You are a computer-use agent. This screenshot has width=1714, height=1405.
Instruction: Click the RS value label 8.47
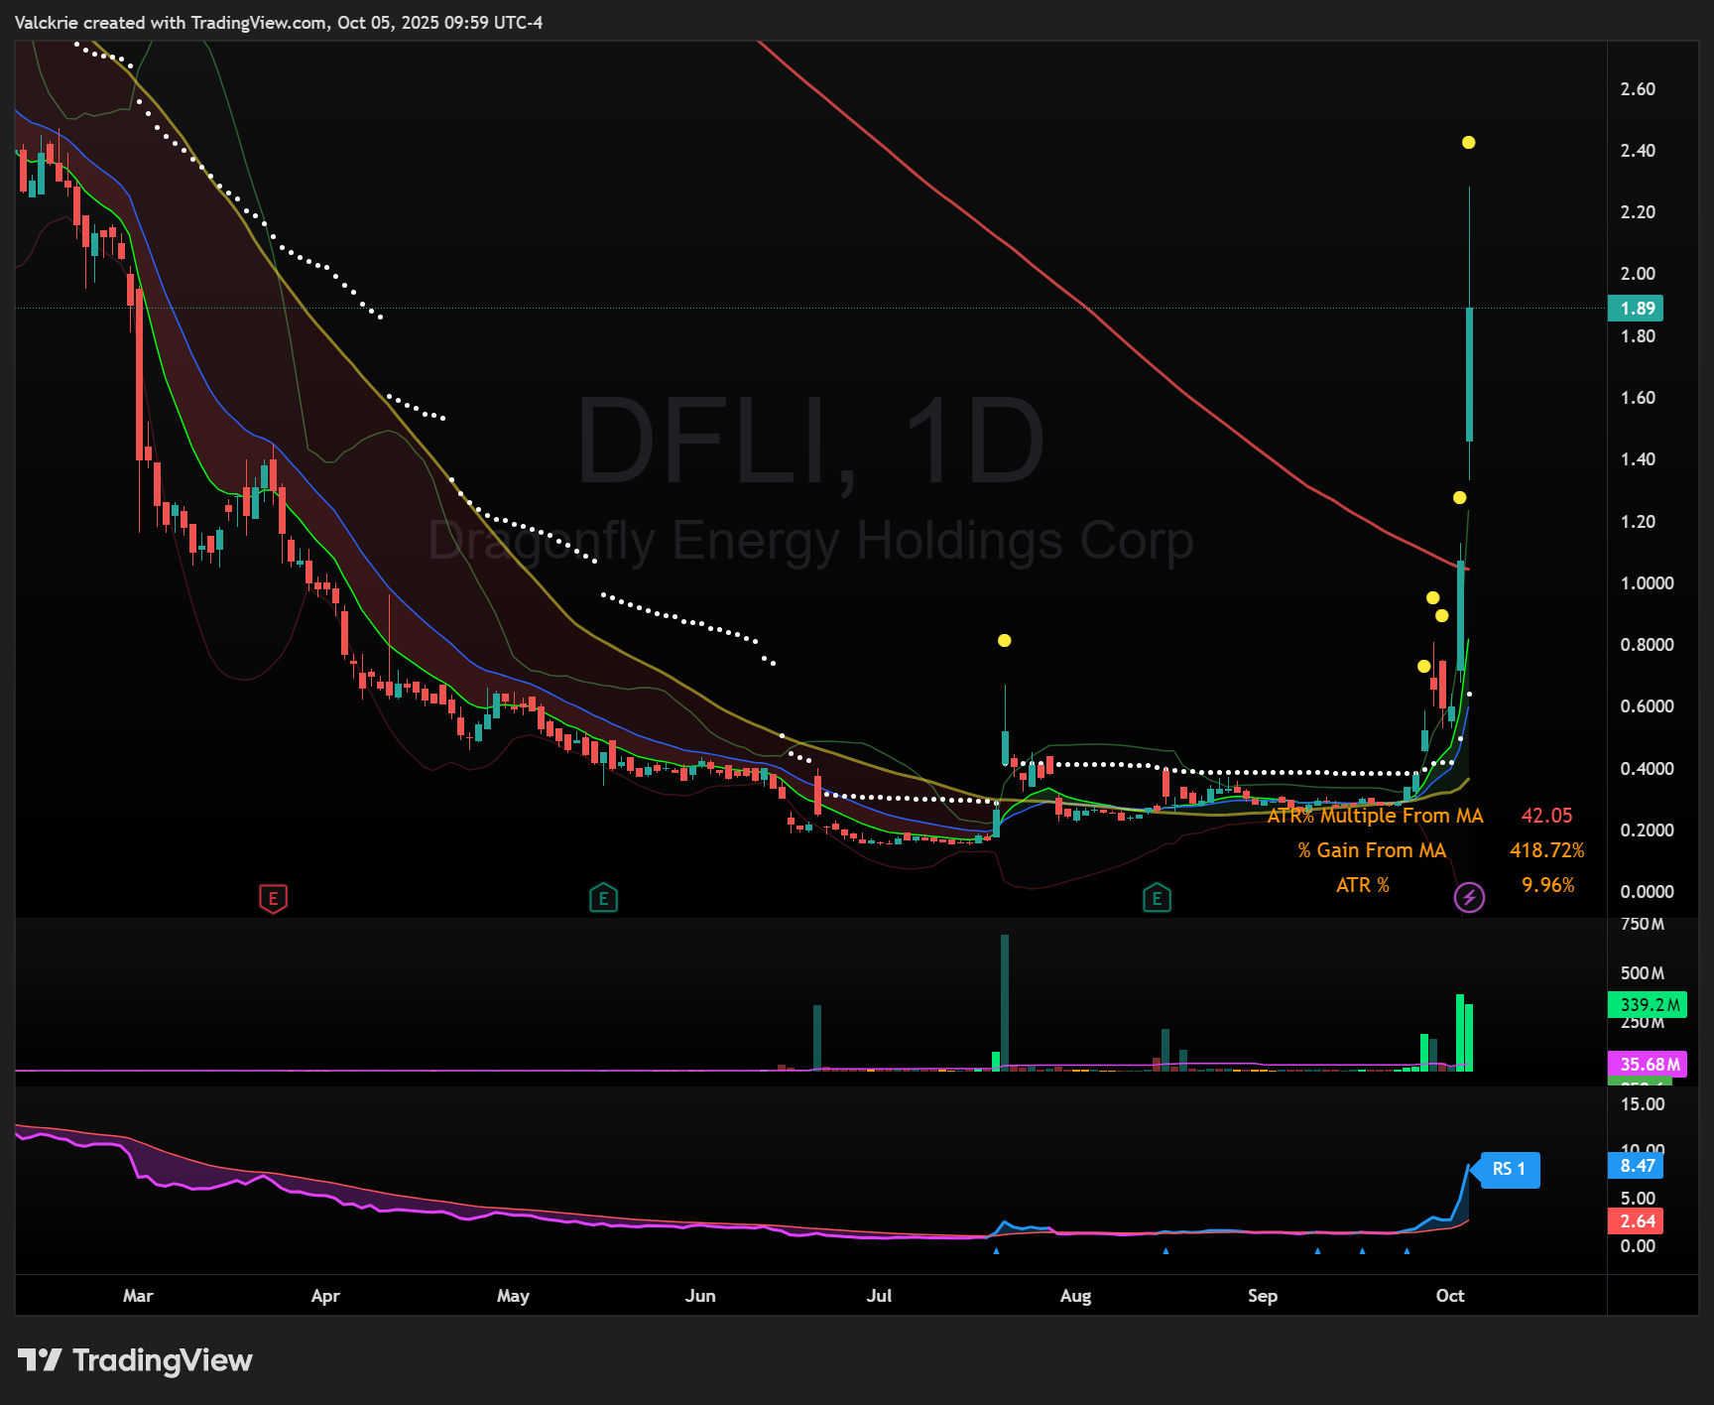point(1636,1166)
